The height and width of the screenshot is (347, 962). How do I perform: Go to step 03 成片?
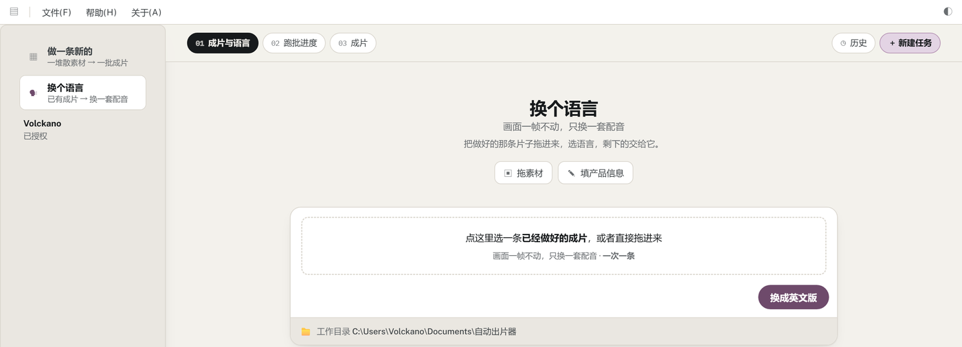[x=353, y=43]
